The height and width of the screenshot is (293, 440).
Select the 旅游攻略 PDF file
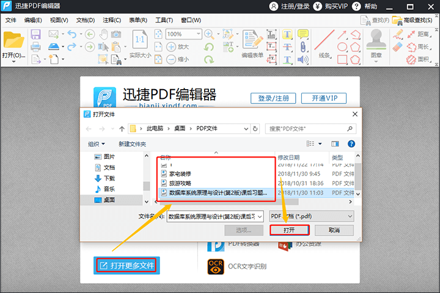click(x=180, y=183)
